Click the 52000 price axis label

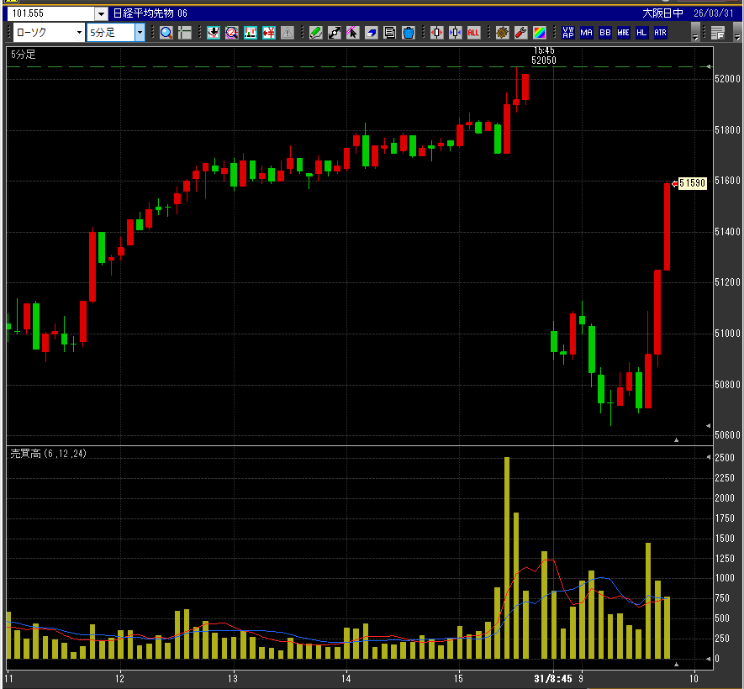(x=727, y=79)
